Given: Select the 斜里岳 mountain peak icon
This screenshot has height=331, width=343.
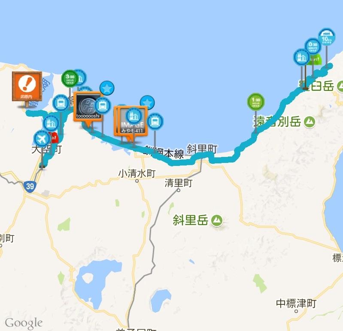Looking at the screenshot, I should pos(217,220).
